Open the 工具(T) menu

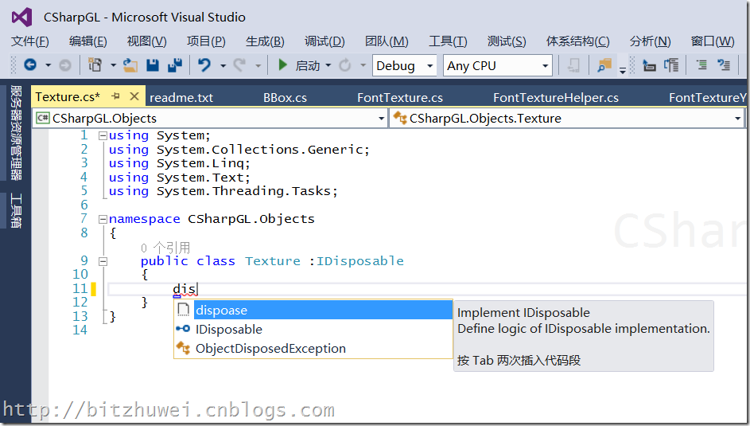click(x=448, y=41)
